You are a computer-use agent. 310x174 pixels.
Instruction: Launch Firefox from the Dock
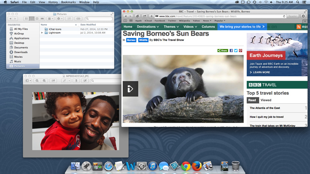[x=197, y=166]
